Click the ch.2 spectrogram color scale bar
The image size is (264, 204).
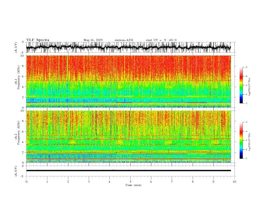[x=241, y=140]
